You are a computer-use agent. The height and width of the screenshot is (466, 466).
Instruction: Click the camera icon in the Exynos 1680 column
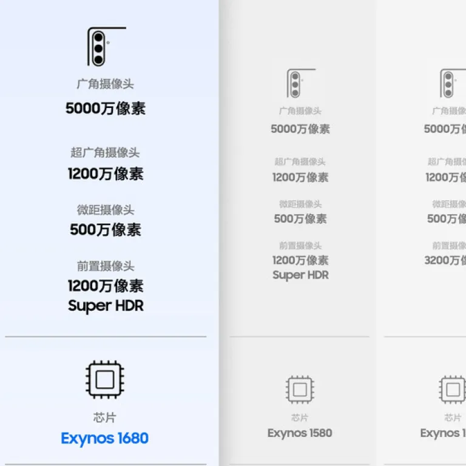click(106, 46)
